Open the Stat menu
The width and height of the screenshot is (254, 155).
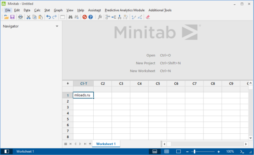[47, 10]
